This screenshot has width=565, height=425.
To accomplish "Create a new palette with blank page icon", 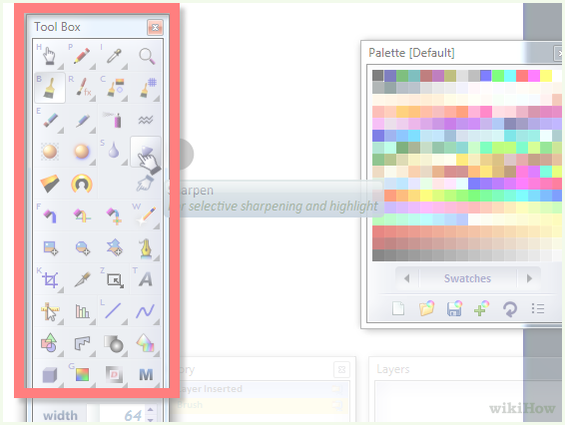I will pos(398,308).
